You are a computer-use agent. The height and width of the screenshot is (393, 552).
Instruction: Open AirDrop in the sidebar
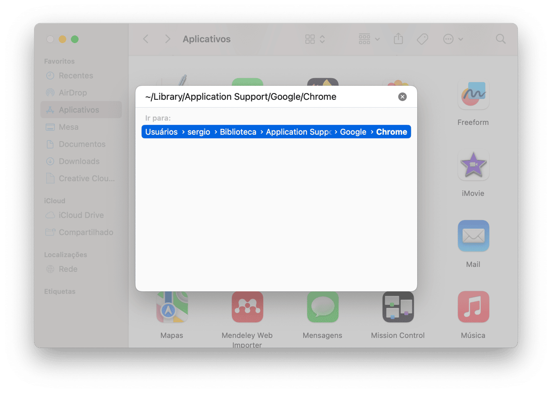81,93
